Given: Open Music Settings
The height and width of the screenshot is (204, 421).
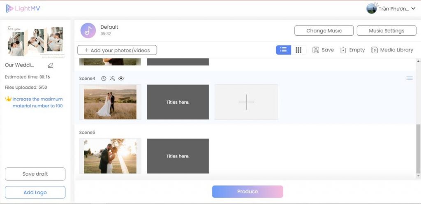Looking at the screenshot, I should click(386, 31).
